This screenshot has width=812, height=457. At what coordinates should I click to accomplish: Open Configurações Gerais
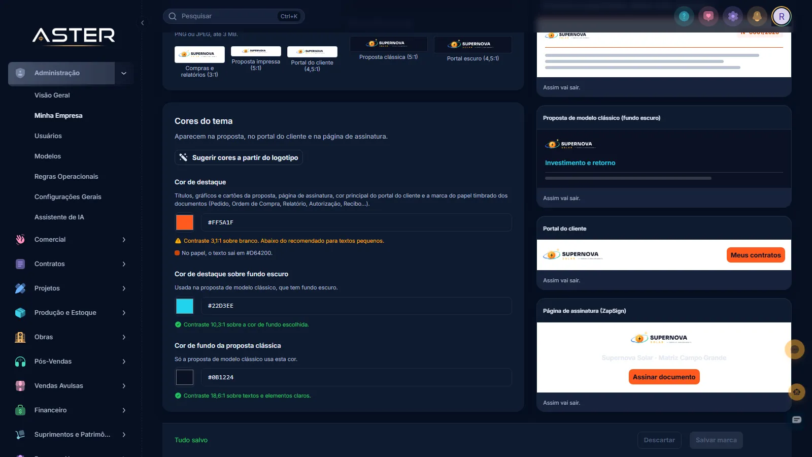(68, 197)
